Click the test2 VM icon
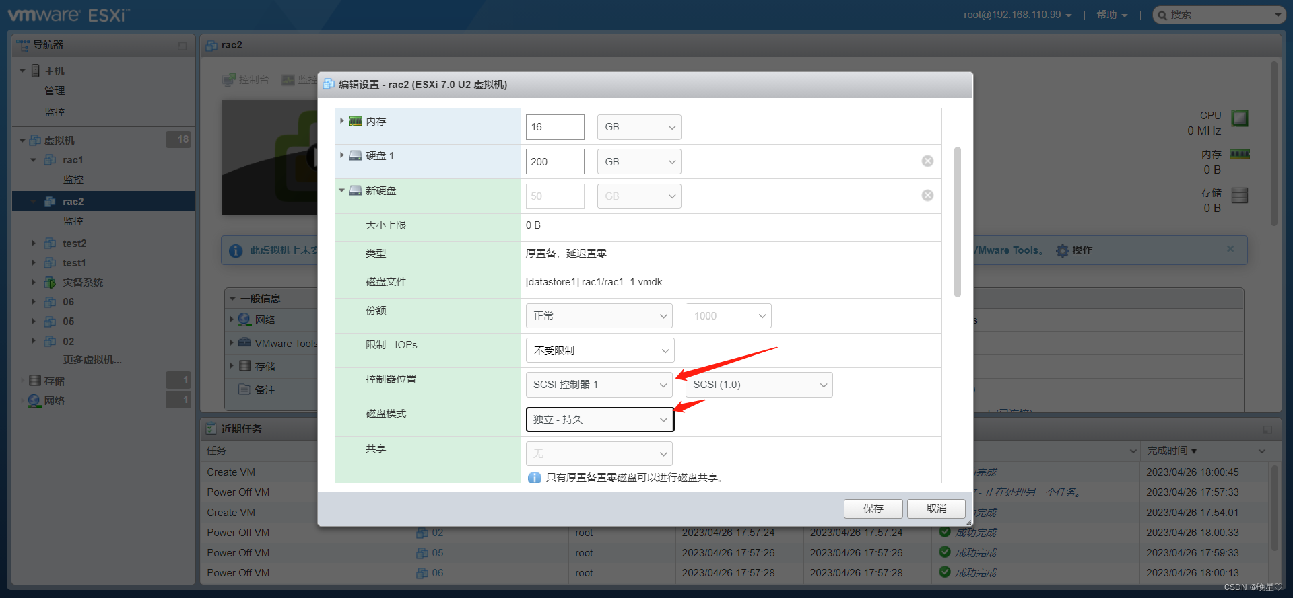Viewport: 1293px width, 598px height. [x=50, y=243]
